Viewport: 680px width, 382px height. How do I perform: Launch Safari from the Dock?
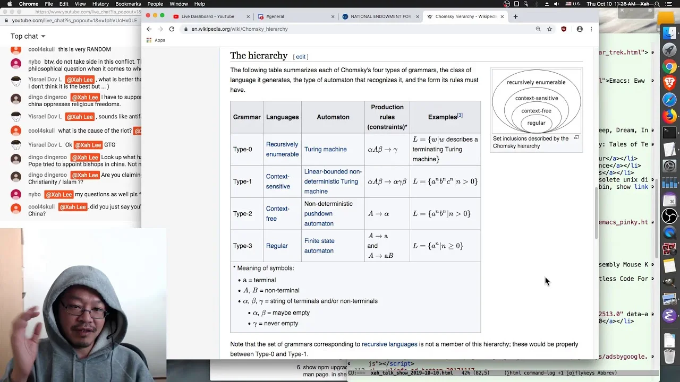[x=669, y=100]
